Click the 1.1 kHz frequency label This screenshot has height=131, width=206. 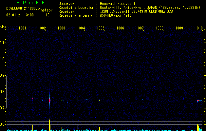[x=3, y=43]
